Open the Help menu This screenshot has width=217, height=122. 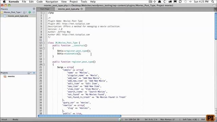tap(93, 2)
